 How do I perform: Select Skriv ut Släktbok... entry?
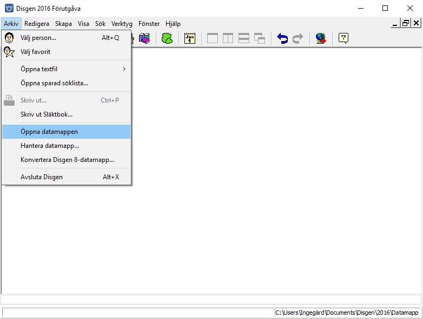(66, 114)
